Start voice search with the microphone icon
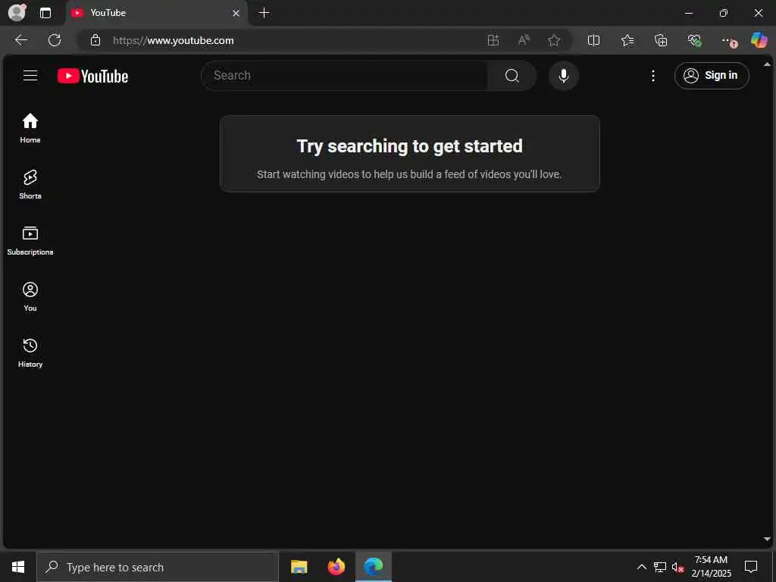The image size is (776, 582). (563, 76)
